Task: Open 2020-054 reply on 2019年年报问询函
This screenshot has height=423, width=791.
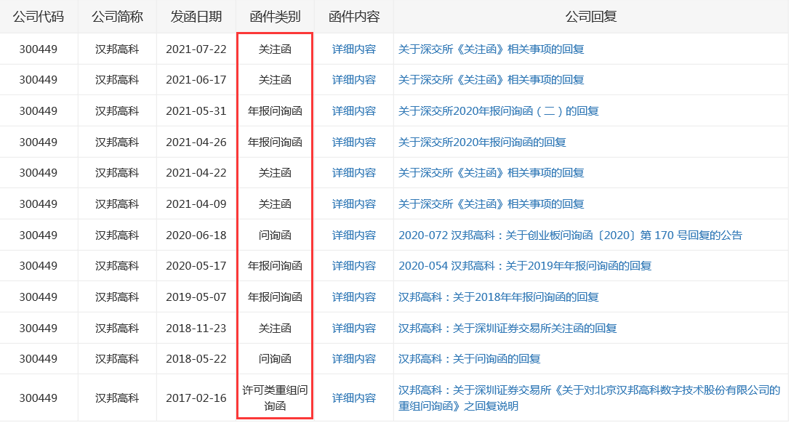Action: [524, 266]
